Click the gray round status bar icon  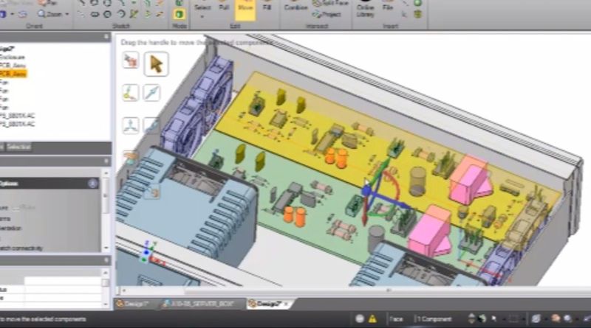tap(360, 319)
